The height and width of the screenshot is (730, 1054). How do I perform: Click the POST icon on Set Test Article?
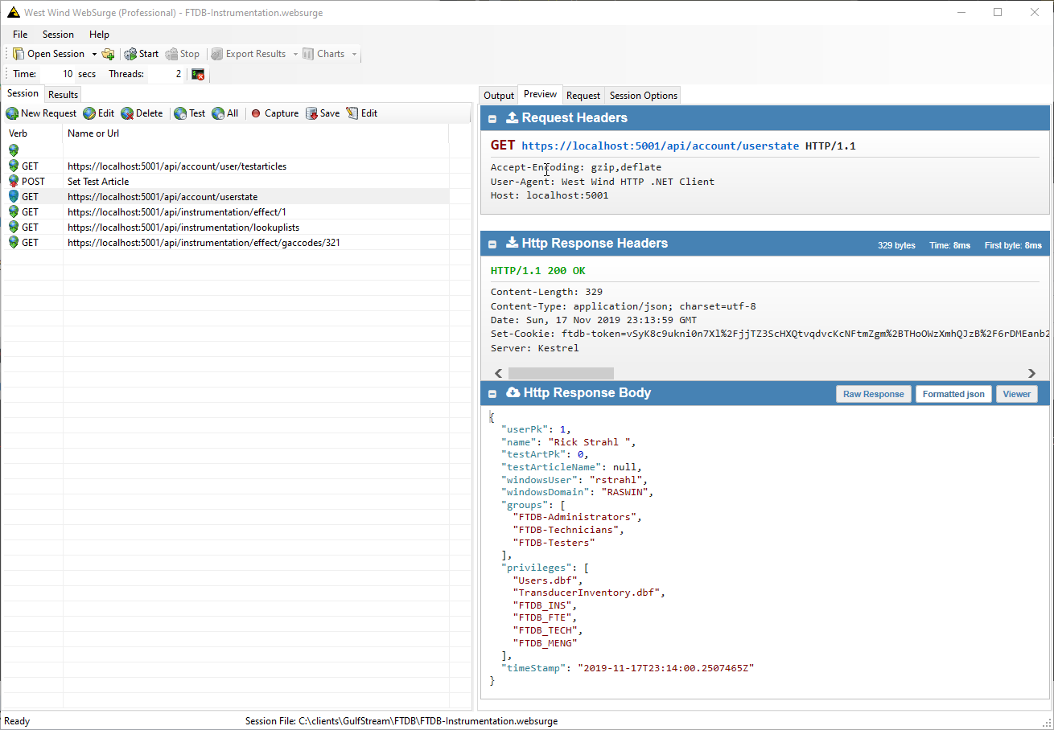pyautogui.click(x=14, y=182)
